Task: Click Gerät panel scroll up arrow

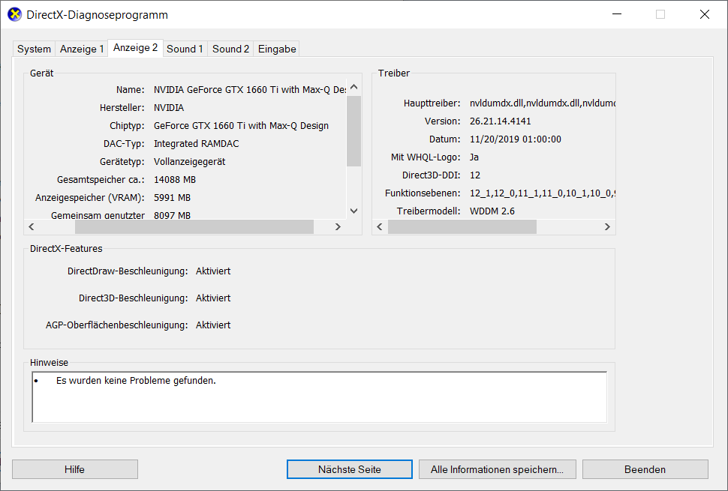Action: point(353,87)
